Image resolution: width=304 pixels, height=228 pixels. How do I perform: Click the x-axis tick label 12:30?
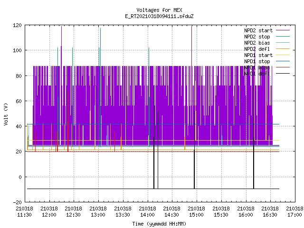coord(73,215)
